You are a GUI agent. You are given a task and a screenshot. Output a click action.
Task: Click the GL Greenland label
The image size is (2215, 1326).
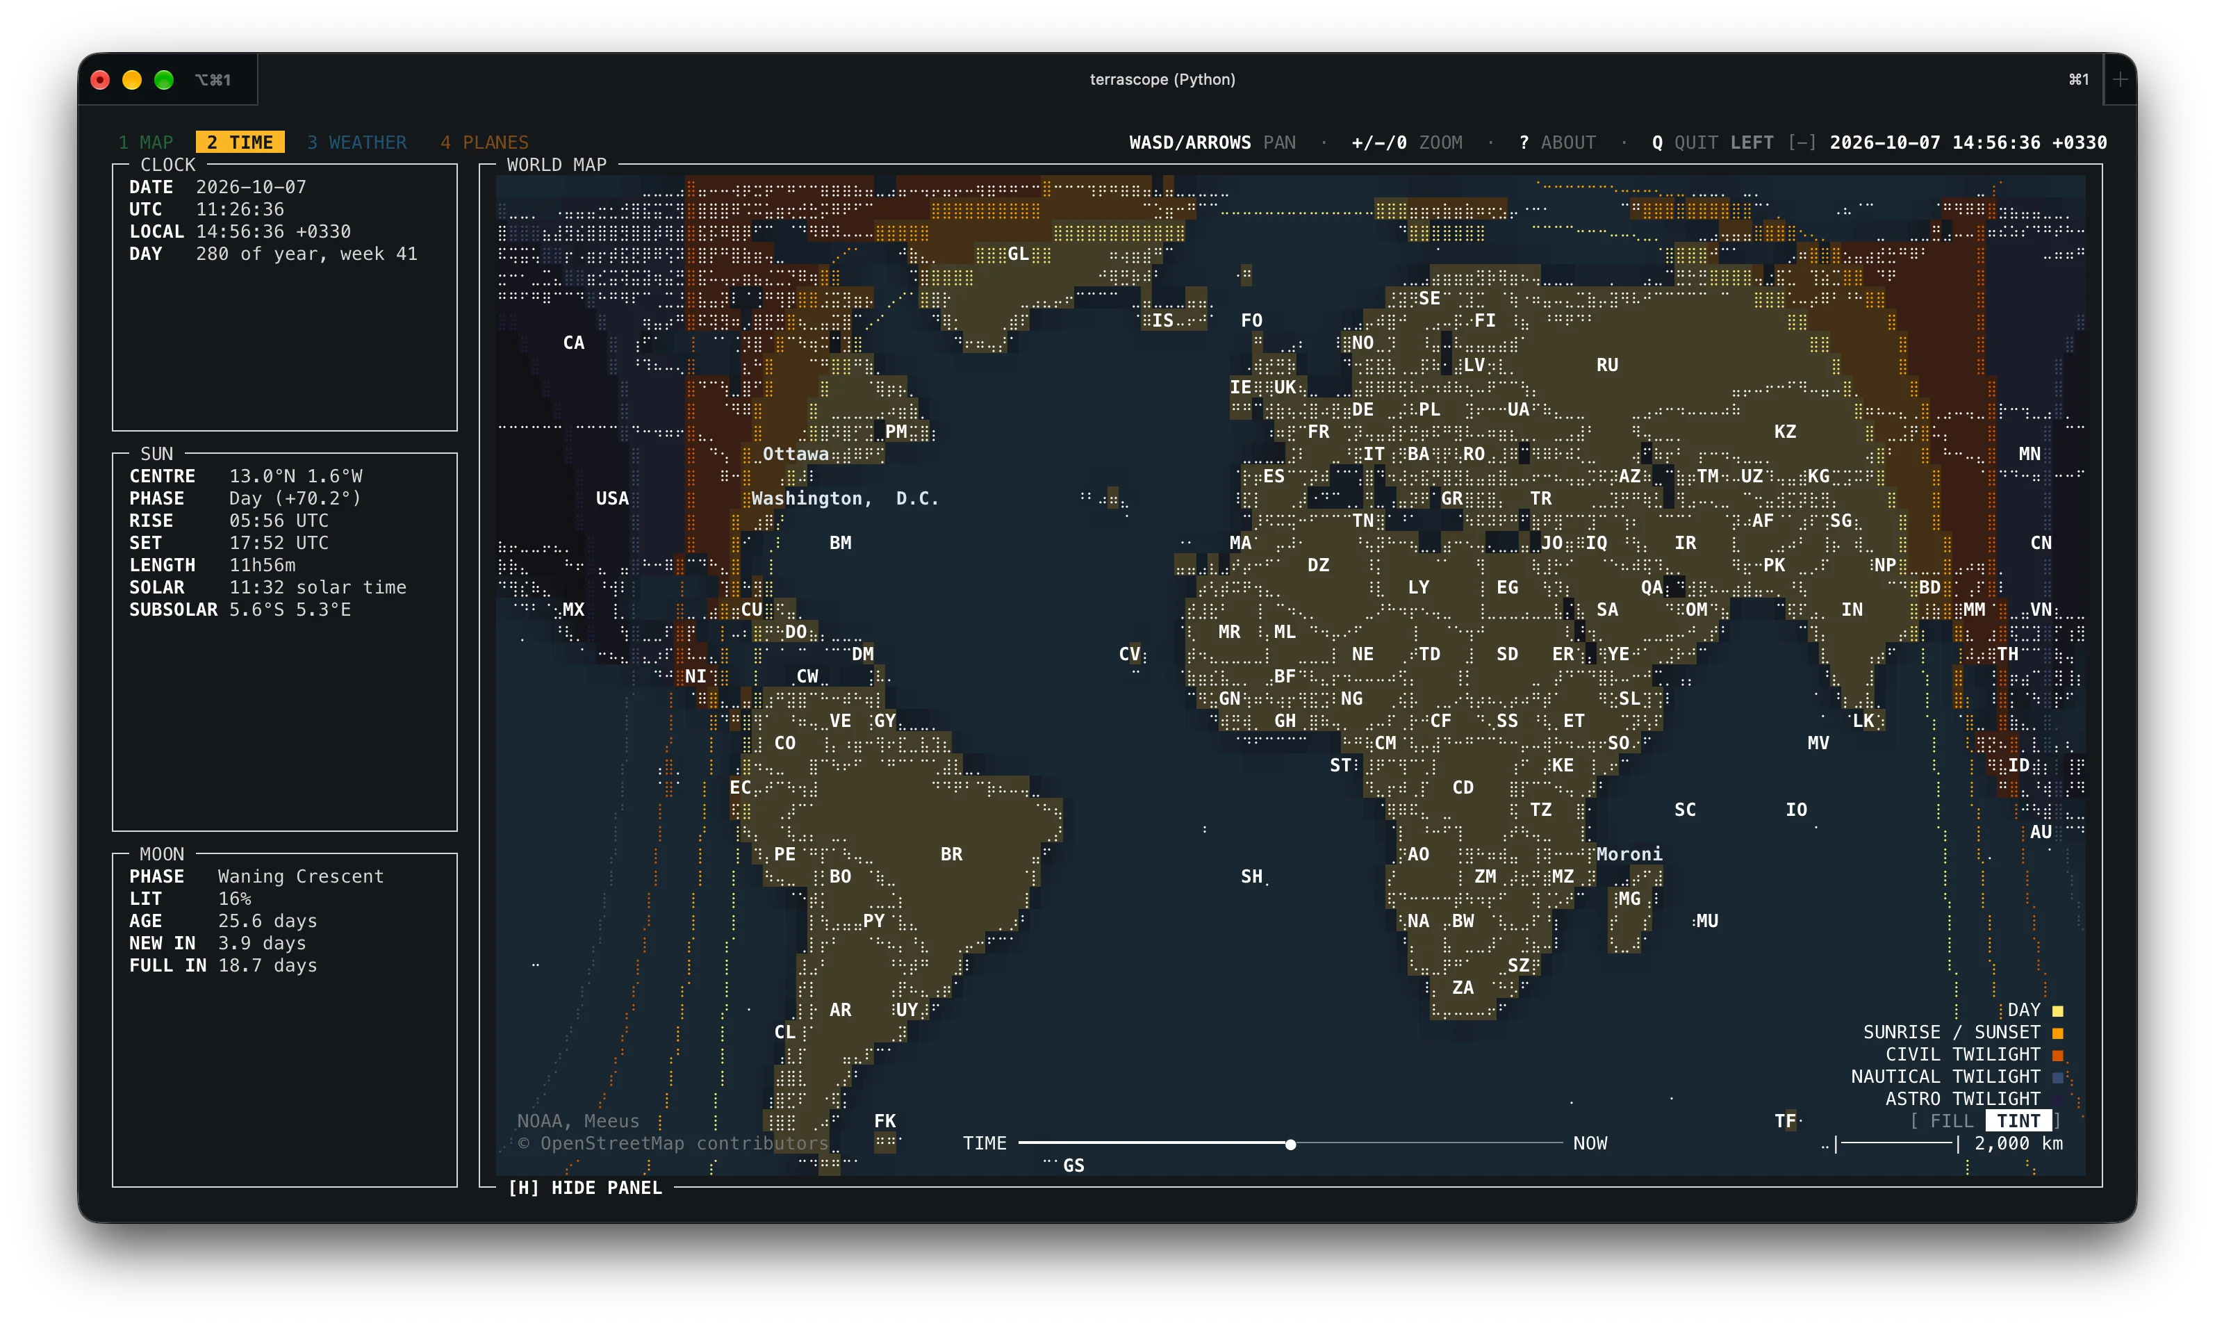[x=1018, y=254]
